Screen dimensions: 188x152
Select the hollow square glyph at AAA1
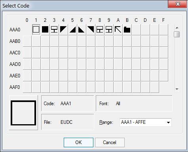coord(36,29)
